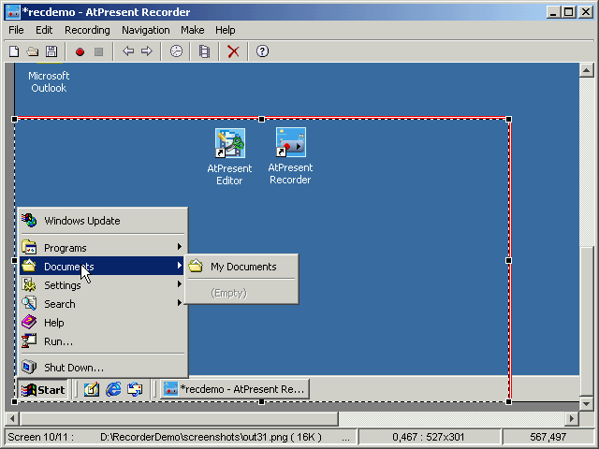
Task: Click the vertical scrollbar up arrow
Action: coord(587,70)
